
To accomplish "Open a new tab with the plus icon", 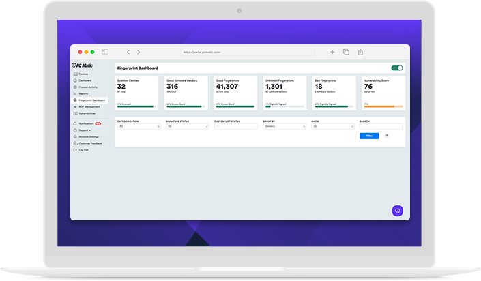I will (332, 52).
